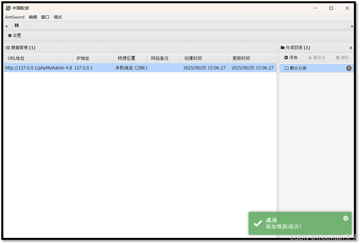Click the 分类目录 (1) folder header
Viewport: 360px width, 244px height.
pyautogui.click(x=295, y=48)
